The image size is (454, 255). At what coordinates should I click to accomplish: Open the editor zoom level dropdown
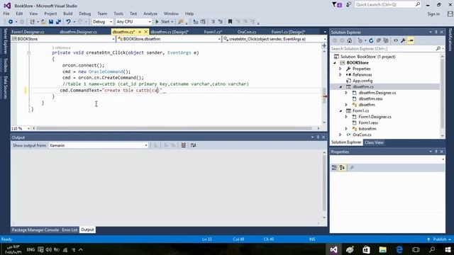[21, 128]
